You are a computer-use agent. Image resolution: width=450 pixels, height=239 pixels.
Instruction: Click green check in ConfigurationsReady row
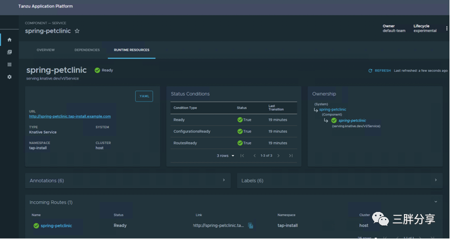pyautogui.click(x=240, y=131)
